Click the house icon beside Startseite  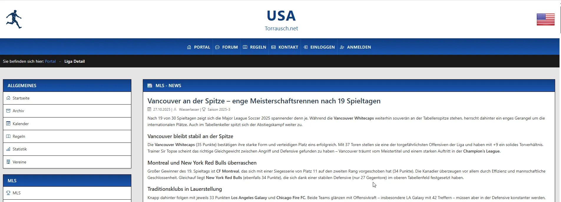click(x=8, y=98)
